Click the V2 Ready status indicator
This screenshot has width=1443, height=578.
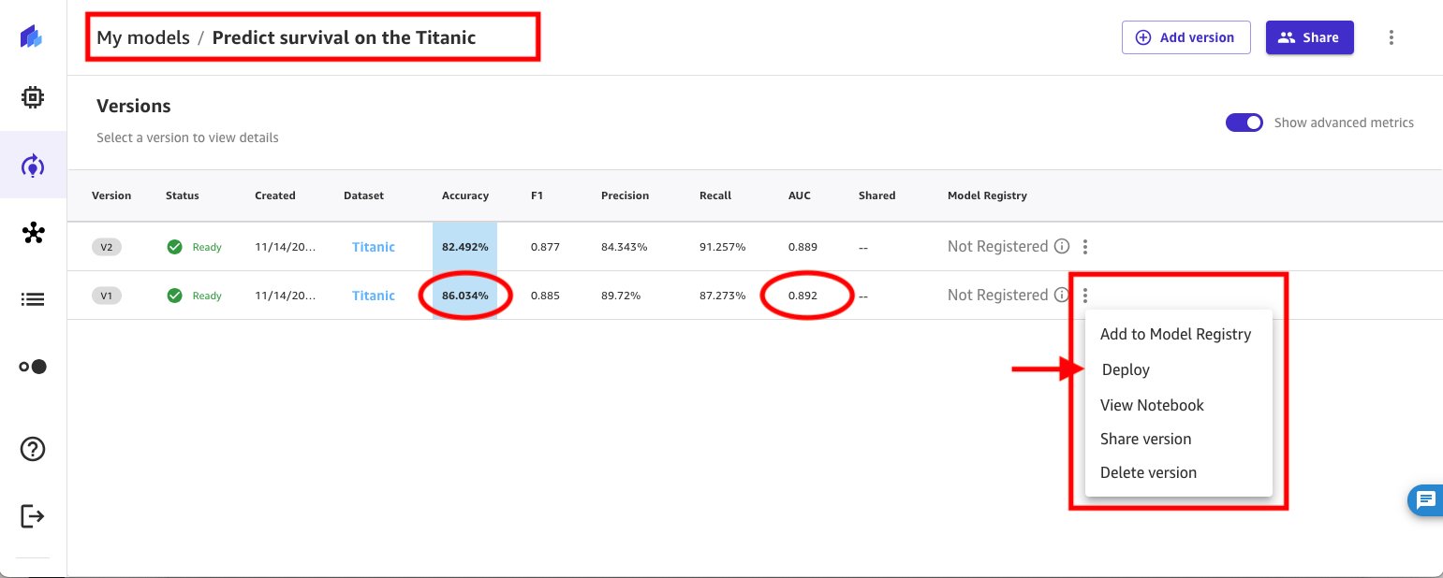coord(194,247)
